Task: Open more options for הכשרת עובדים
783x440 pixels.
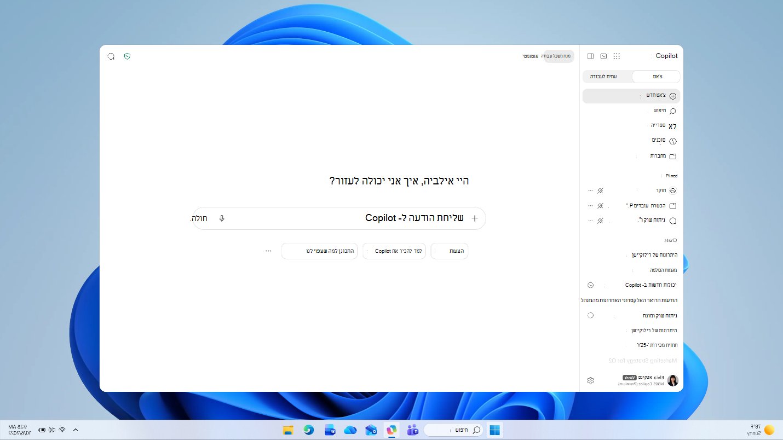Action: click(x=590, y=206)
